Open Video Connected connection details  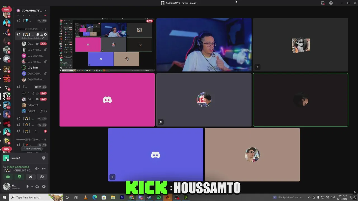18,167
